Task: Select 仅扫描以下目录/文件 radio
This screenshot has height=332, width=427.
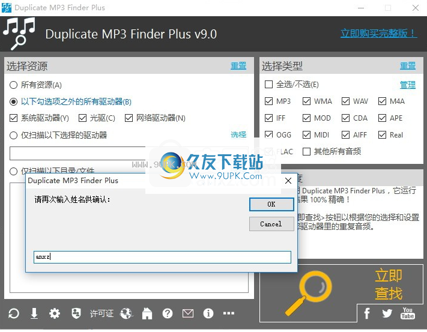Action: coord(14,172)
